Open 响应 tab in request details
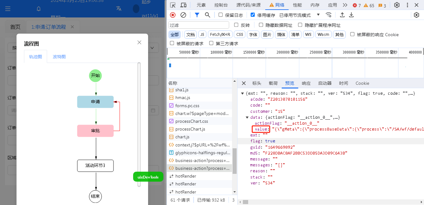The width and height of the screenshot is (424, 205). click(306, 83)
